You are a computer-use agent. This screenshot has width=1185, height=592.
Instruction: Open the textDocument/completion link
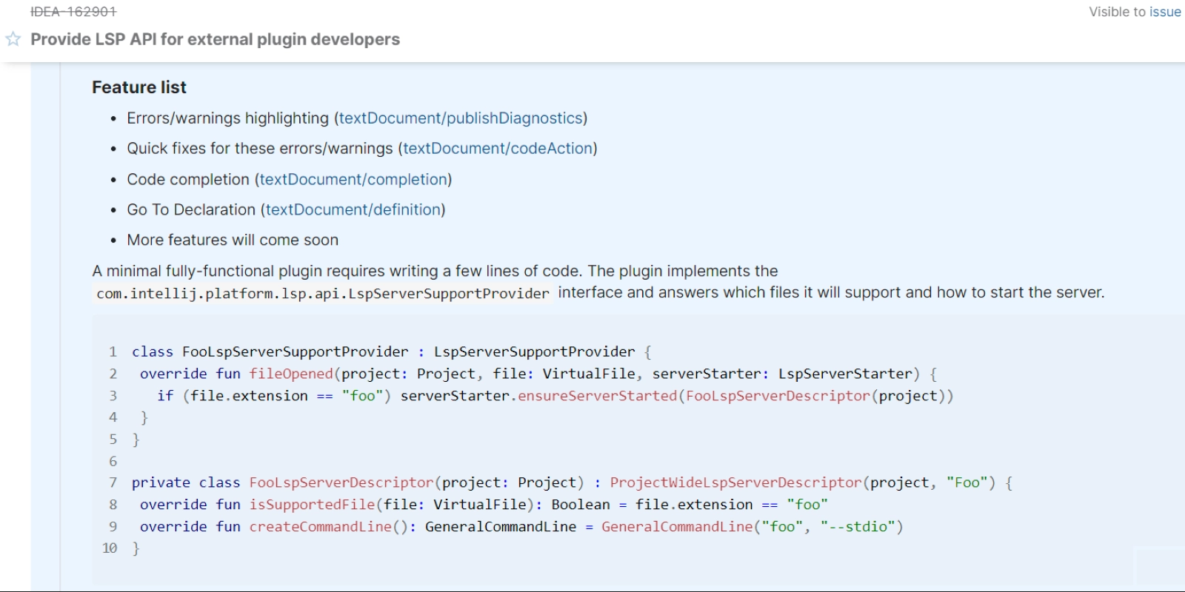point(353,180)
